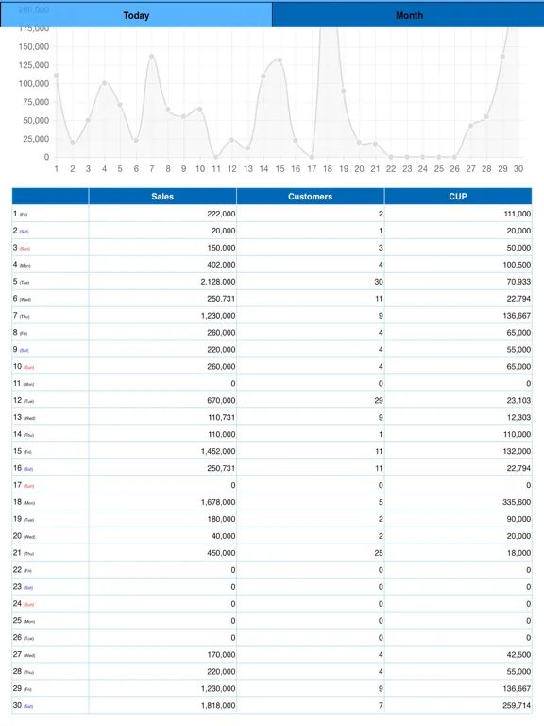Select the day 24 (Sun) row label

(24, 604)
